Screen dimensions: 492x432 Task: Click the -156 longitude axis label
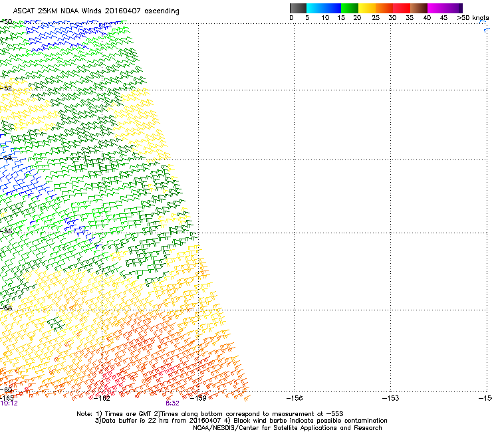295,398
